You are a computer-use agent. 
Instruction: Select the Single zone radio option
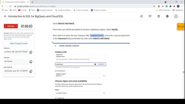(56, 98)
